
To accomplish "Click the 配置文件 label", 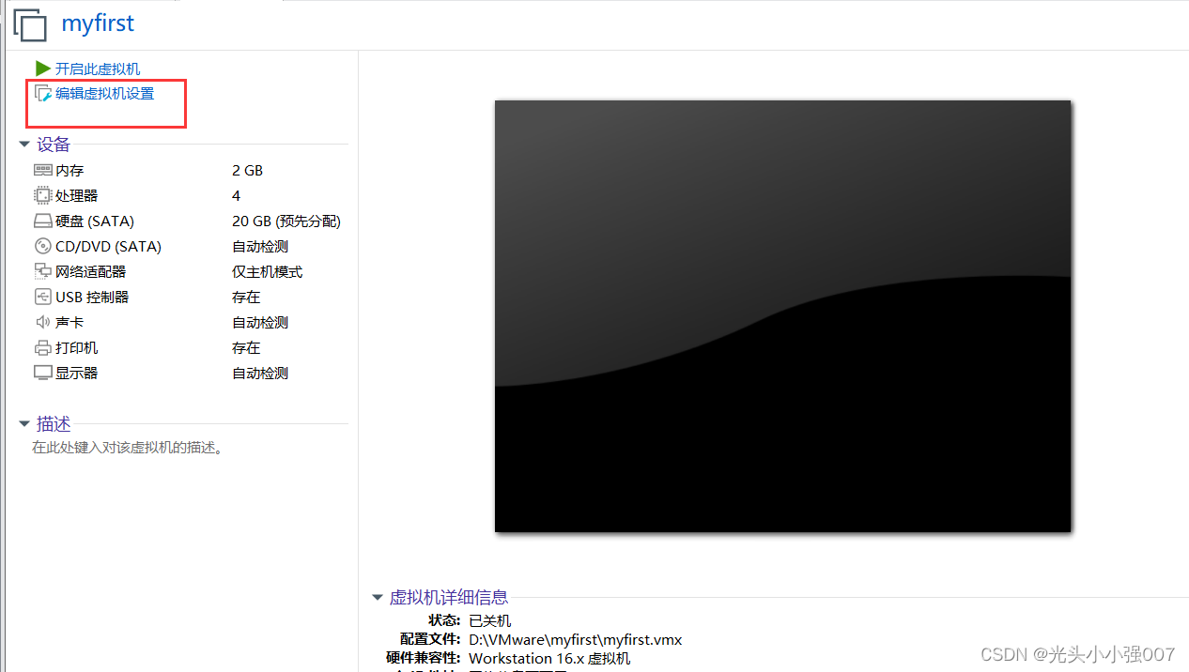I will [428, 639].
